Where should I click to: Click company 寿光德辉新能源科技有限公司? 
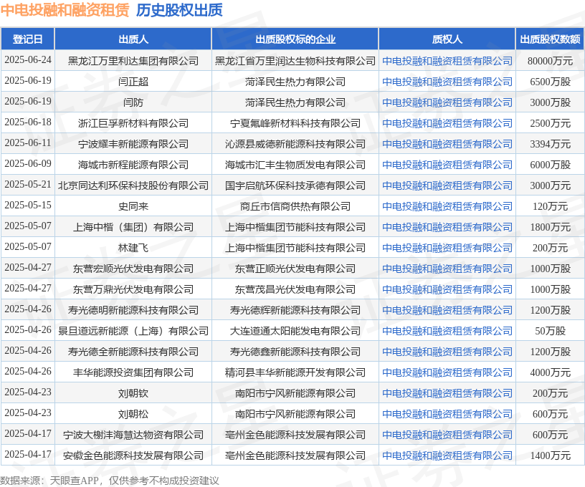click(295, 310)
